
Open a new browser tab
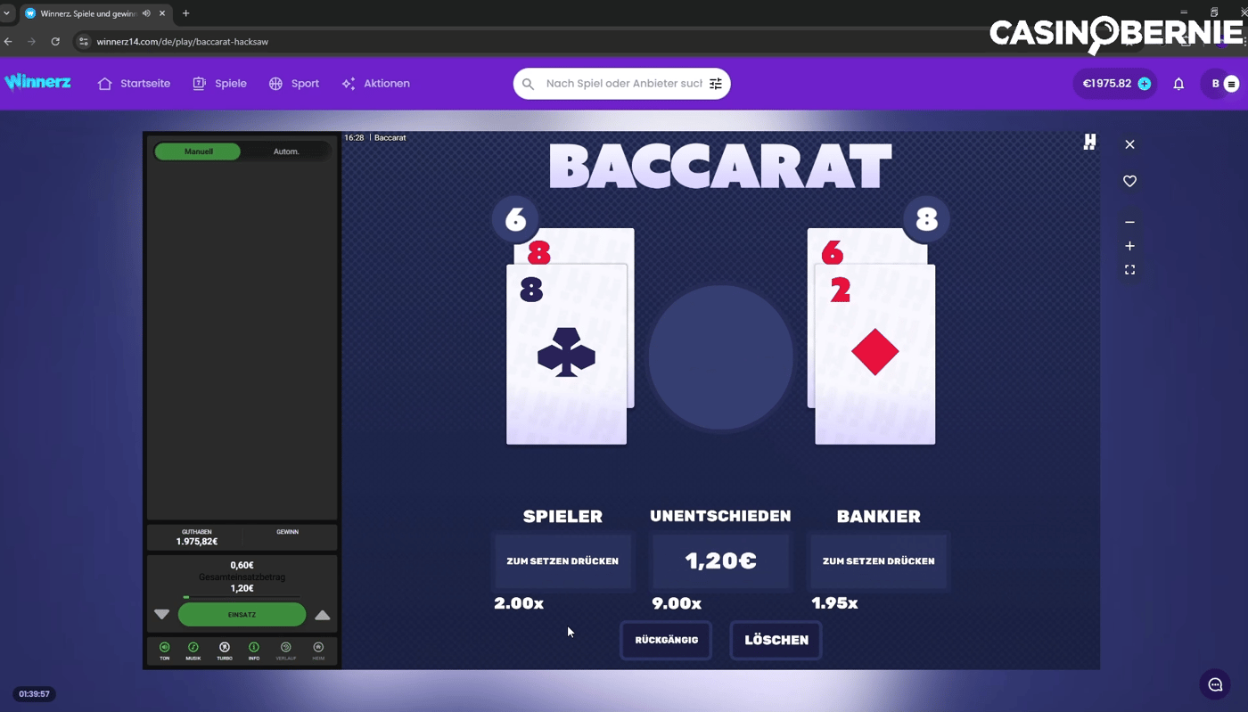pos(185,13)
